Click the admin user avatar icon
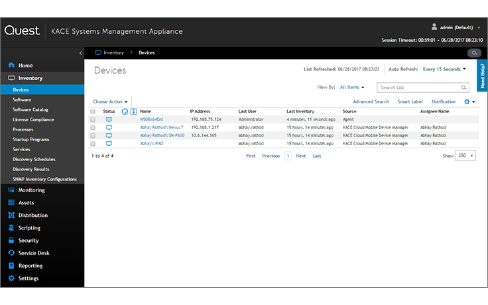The image size is (488, 305). click(434, 27)
